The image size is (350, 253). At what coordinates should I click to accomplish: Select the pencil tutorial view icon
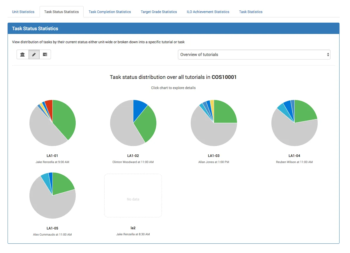[34, 55]
